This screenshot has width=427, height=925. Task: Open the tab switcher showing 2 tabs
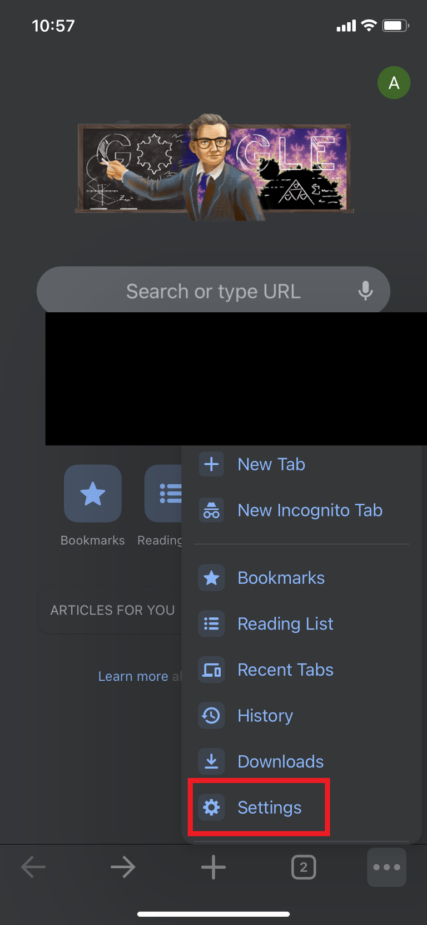click(304, 867)
